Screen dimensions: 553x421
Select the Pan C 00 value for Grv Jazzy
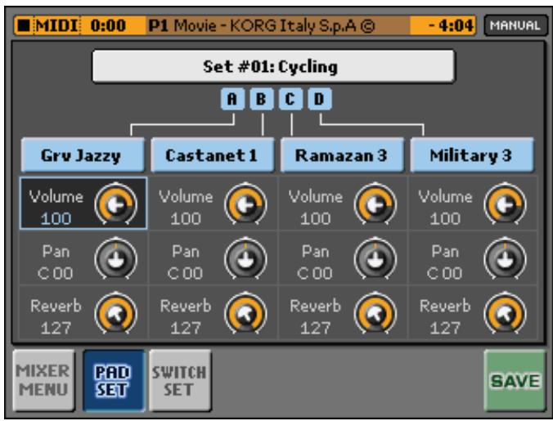56,273
